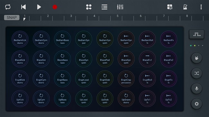
Task: Open the mixer sliders view
Action: [x=120, y=7]
